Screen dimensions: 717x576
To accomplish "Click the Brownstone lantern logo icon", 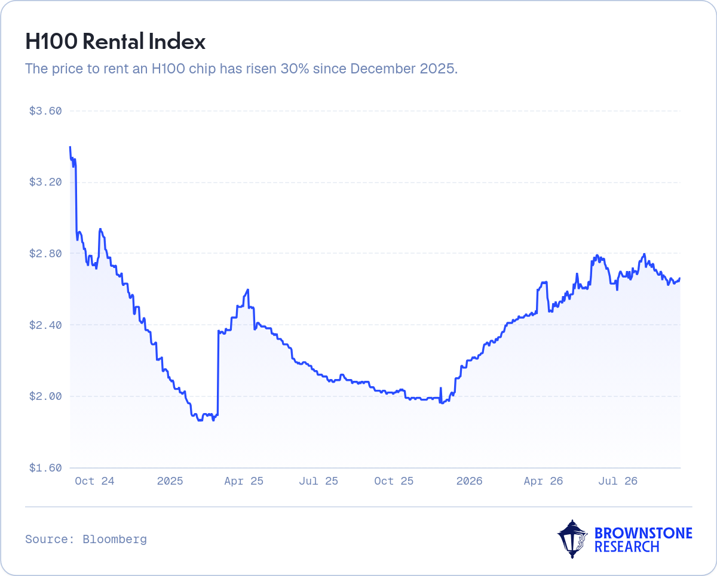I will point(573,539).
